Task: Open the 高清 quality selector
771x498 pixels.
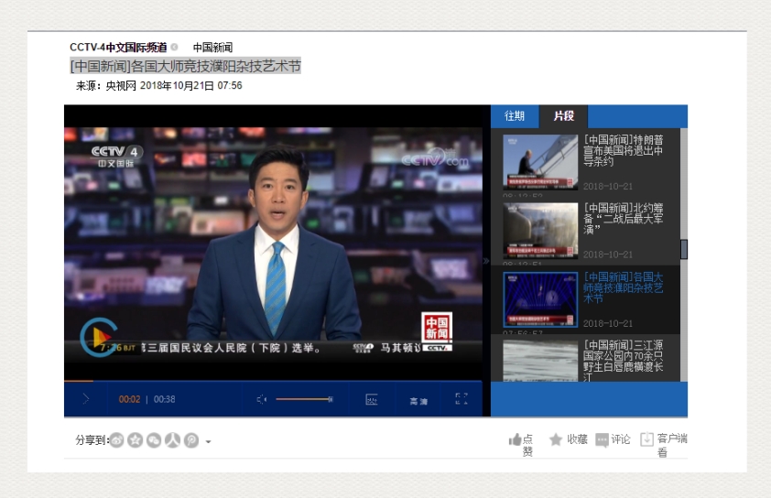Action: pyautogui.click(x=418, y=400)
